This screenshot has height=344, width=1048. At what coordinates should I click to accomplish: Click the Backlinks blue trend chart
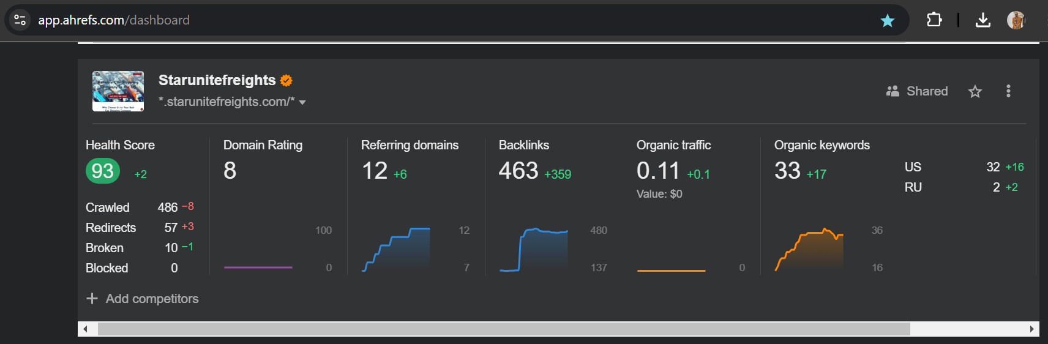point(534,249)
